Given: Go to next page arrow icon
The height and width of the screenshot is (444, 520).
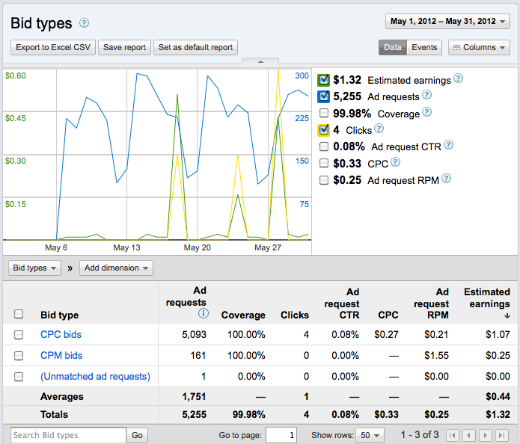Looking at the screenshot, I should pos(486,435).
